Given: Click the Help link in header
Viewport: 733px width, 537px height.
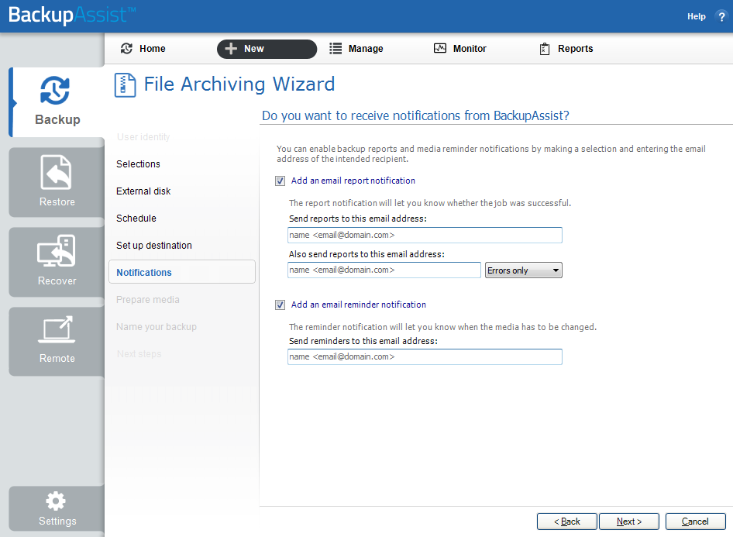Looking at the screenshot, I should [696, 16].
